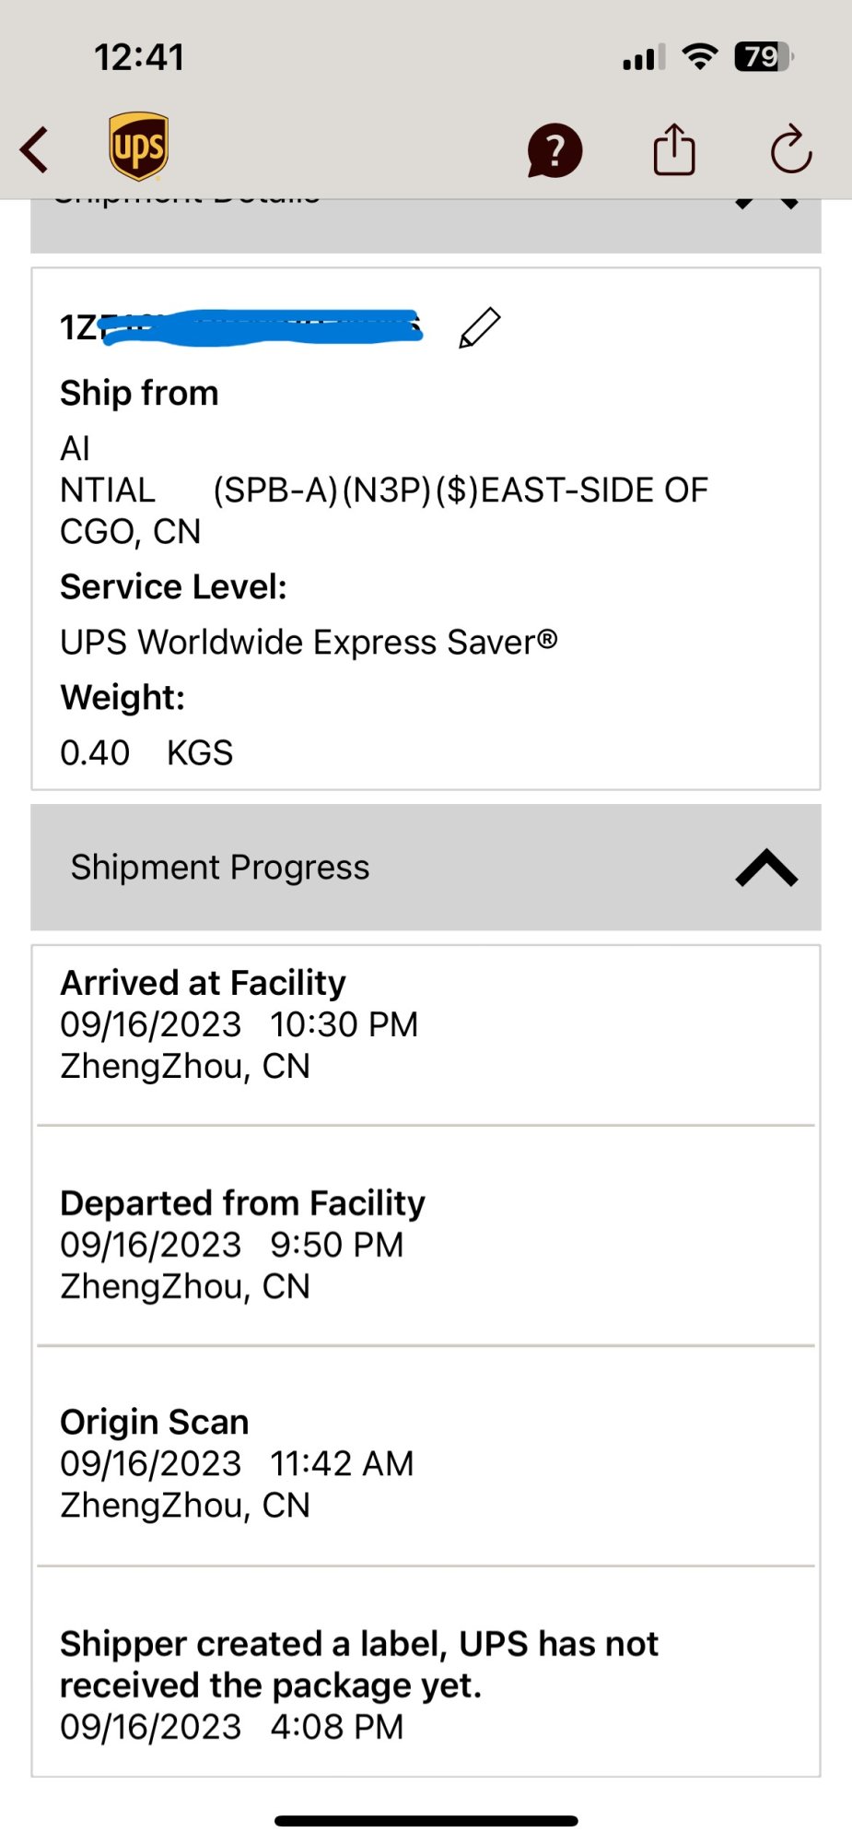Edit tracking number with the pencil icon

click(479, 328)
